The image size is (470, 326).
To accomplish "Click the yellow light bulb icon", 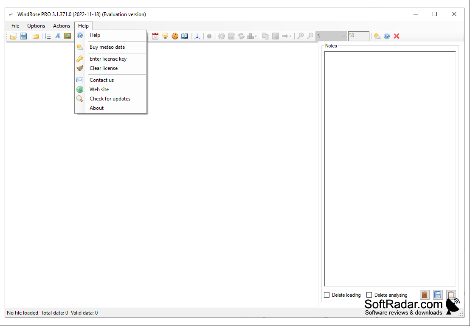I will click(165, 36).
